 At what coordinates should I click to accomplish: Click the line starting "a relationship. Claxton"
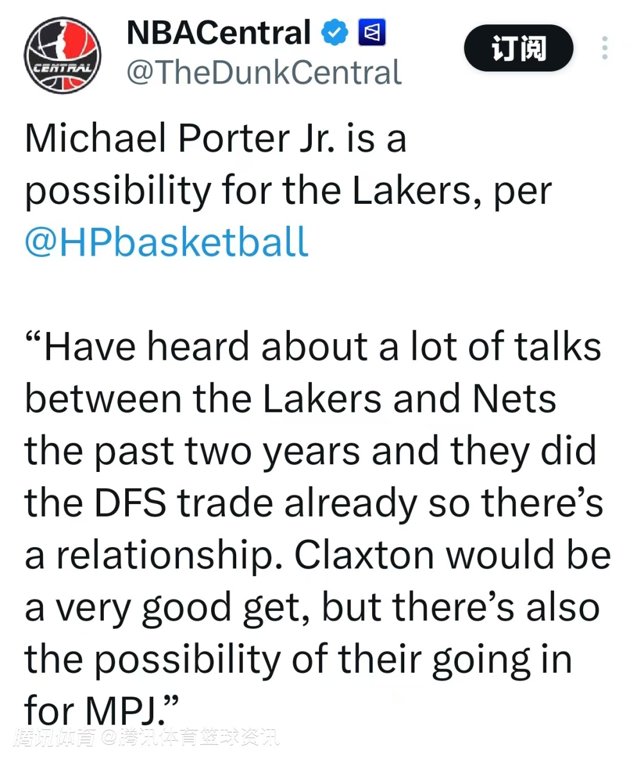tap(317, 555)
